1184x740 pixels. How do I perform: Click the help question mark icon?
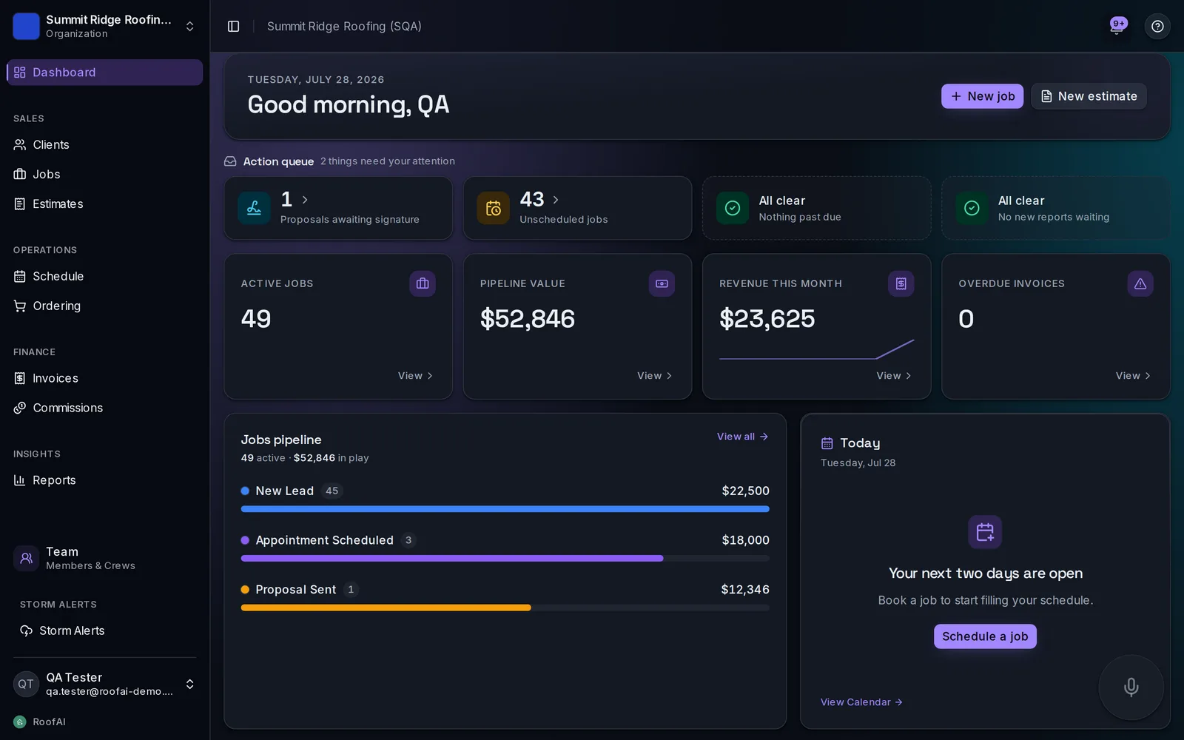coord(1157,26)
